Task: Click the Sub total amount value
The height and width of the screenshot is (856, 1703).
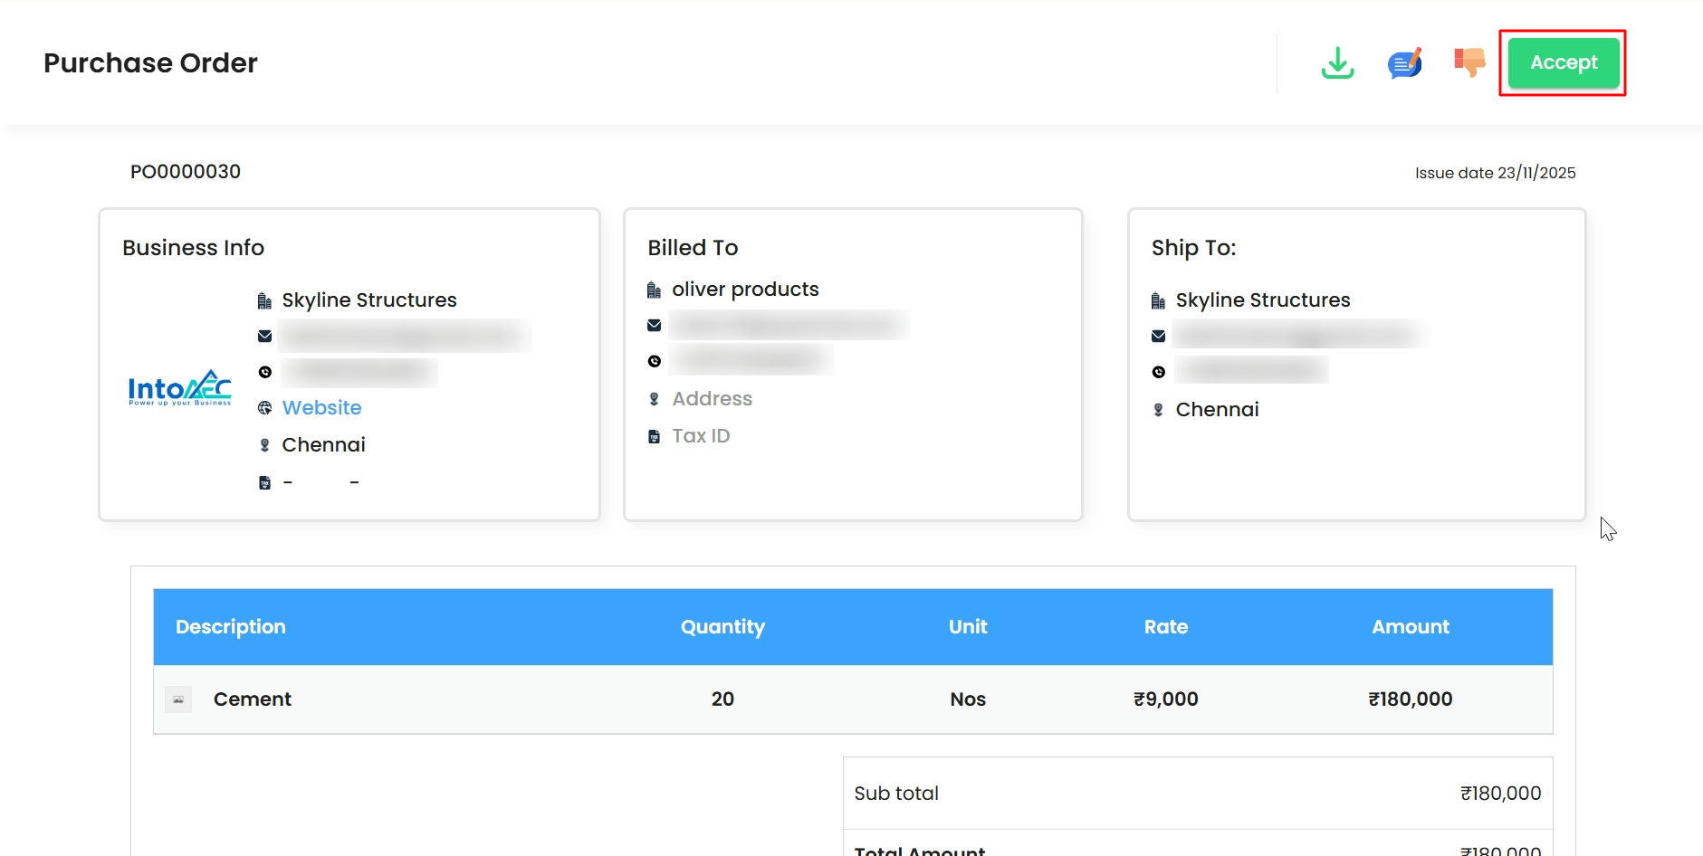Action: pyautogui.click(x=1500, y=794)
